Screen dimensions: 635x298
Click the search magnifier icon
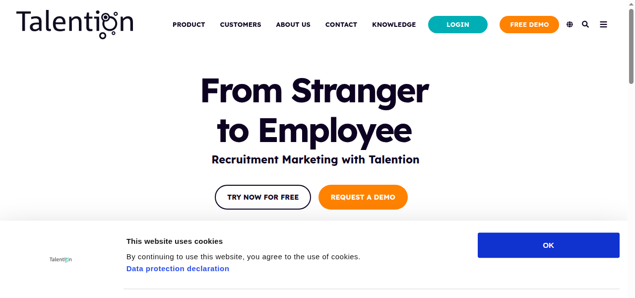(585, 24)
